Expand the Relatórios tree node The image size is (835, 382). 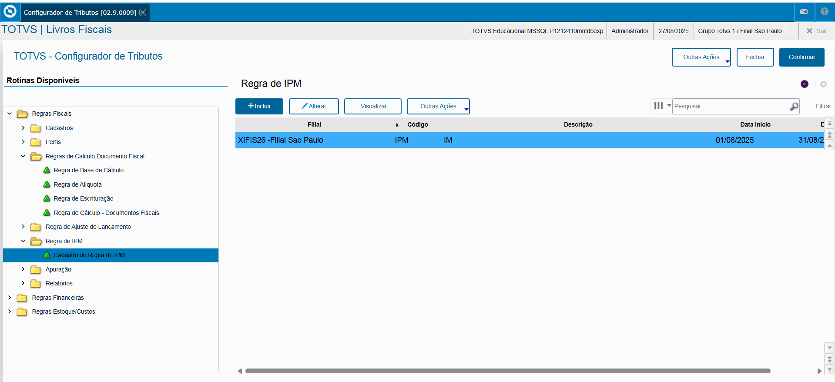(23, 283)
